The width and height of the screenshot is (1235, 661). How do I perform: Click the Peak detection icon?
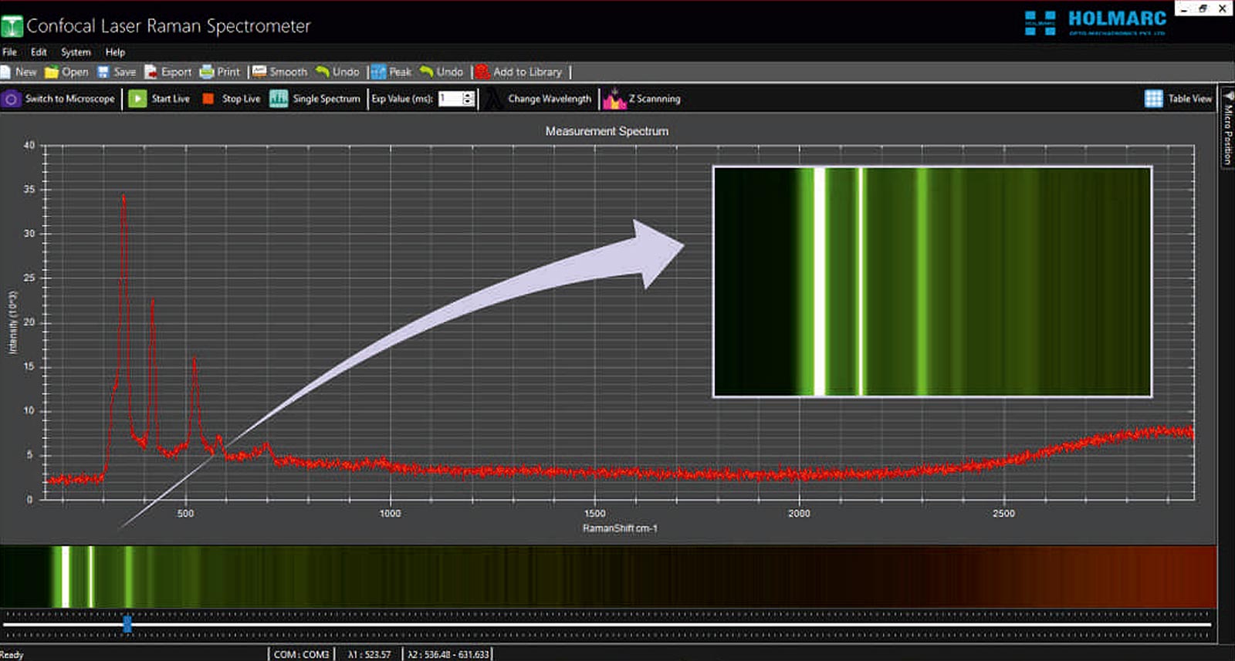click(378, 72)
